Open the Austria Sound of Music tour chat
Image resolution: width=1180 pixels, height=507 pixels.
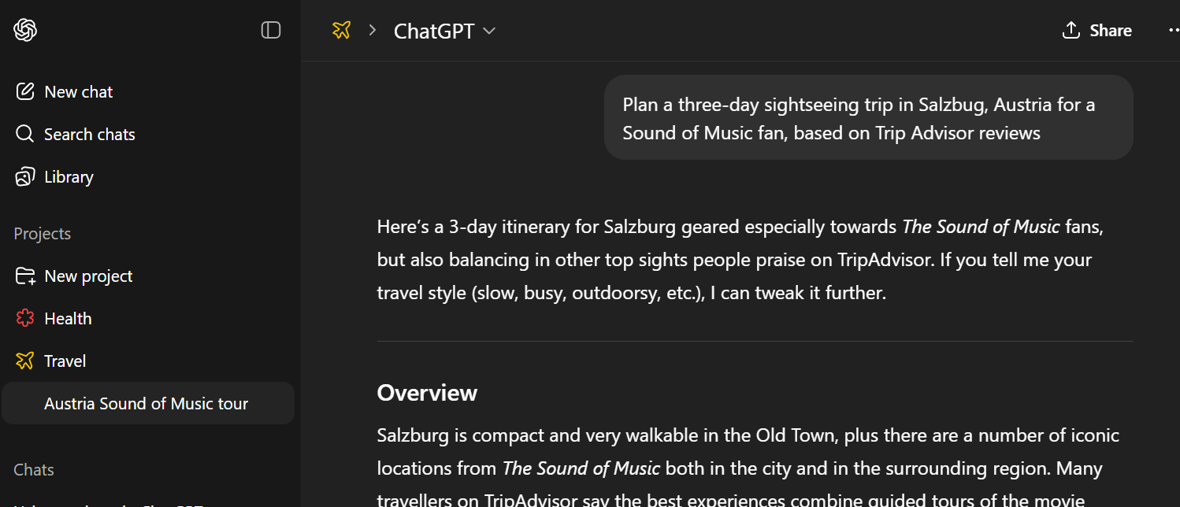coord(147,403)
